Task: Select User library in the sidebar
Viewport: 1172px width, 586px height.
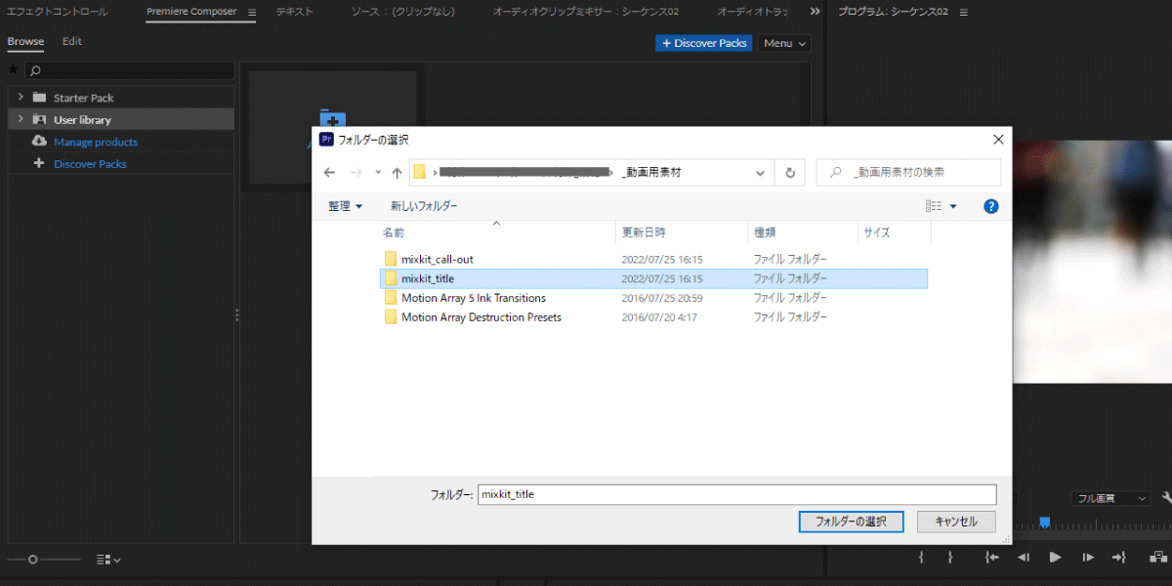Action: coord(121,119)
